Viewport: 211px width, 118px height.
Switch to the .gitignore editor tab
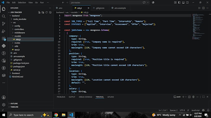tap(100, 8)
